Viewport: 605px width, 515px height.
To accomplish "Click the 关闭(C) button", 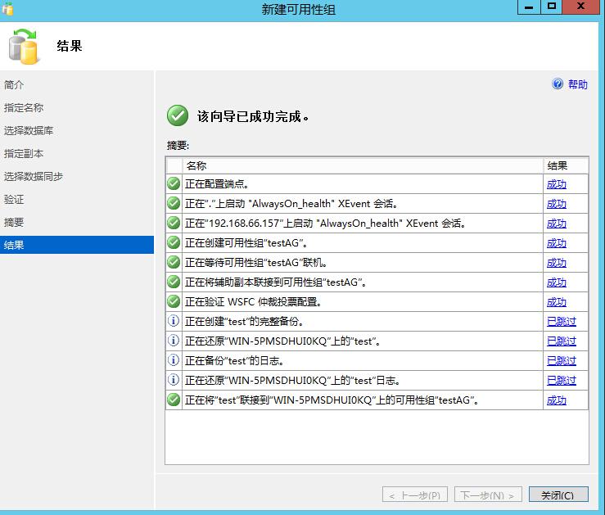I will click(558, 495).
